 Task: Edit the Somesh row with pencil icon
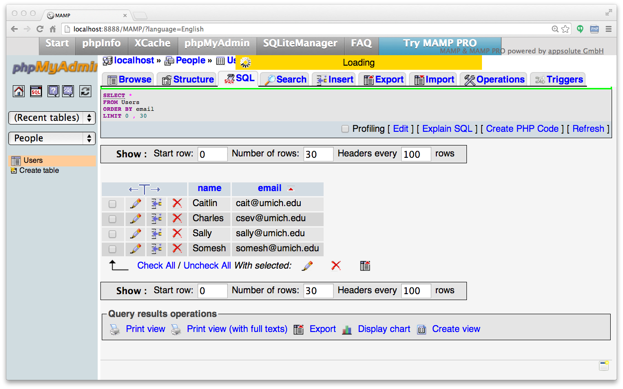[136, 249]
